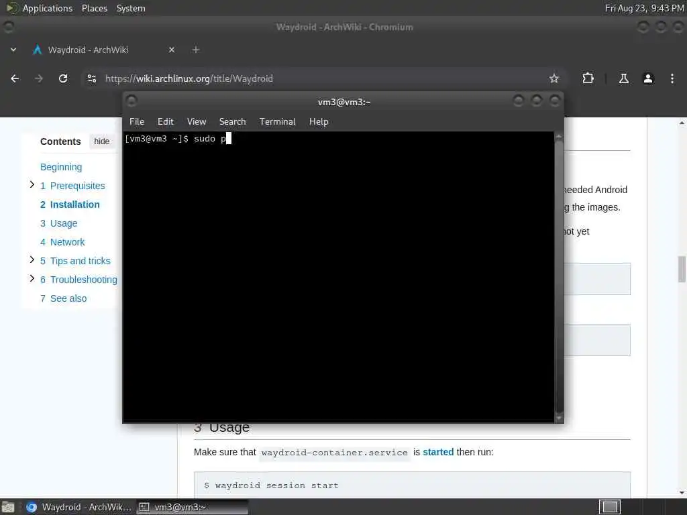Click the page scrollbar up arrow
The width and height of the screenshot is (687, 515).
coord(682,123)
